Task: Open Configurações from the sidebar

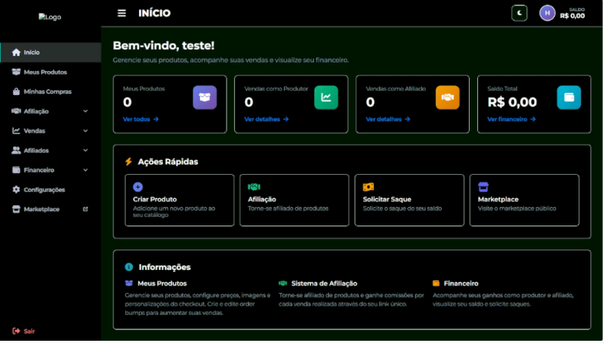Action: pyautogui.click(x=44, y=190)
